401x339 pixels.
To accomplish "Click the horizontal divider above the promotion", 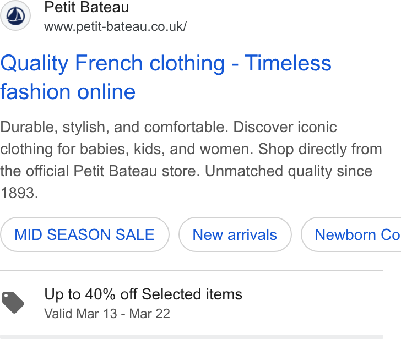I will pyautogui.click(x=192, y=270).
